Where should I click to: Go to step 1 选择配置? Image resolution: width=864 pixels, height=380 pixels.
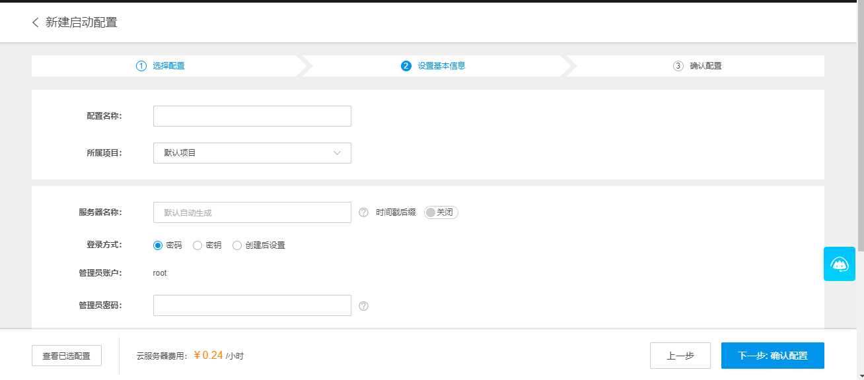(161, 66)
